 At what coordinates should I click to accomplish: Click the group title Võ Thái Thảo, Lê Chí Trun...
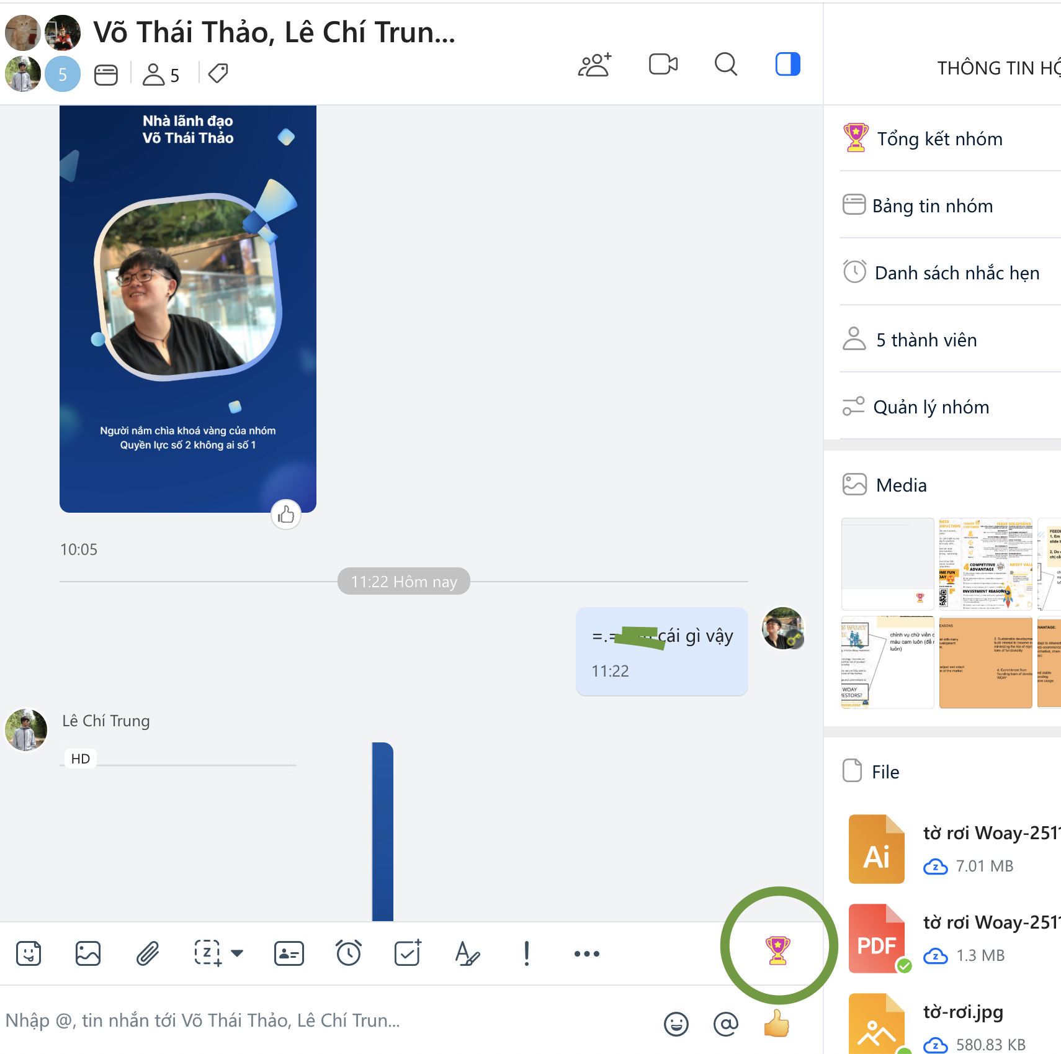coord(274,32)
